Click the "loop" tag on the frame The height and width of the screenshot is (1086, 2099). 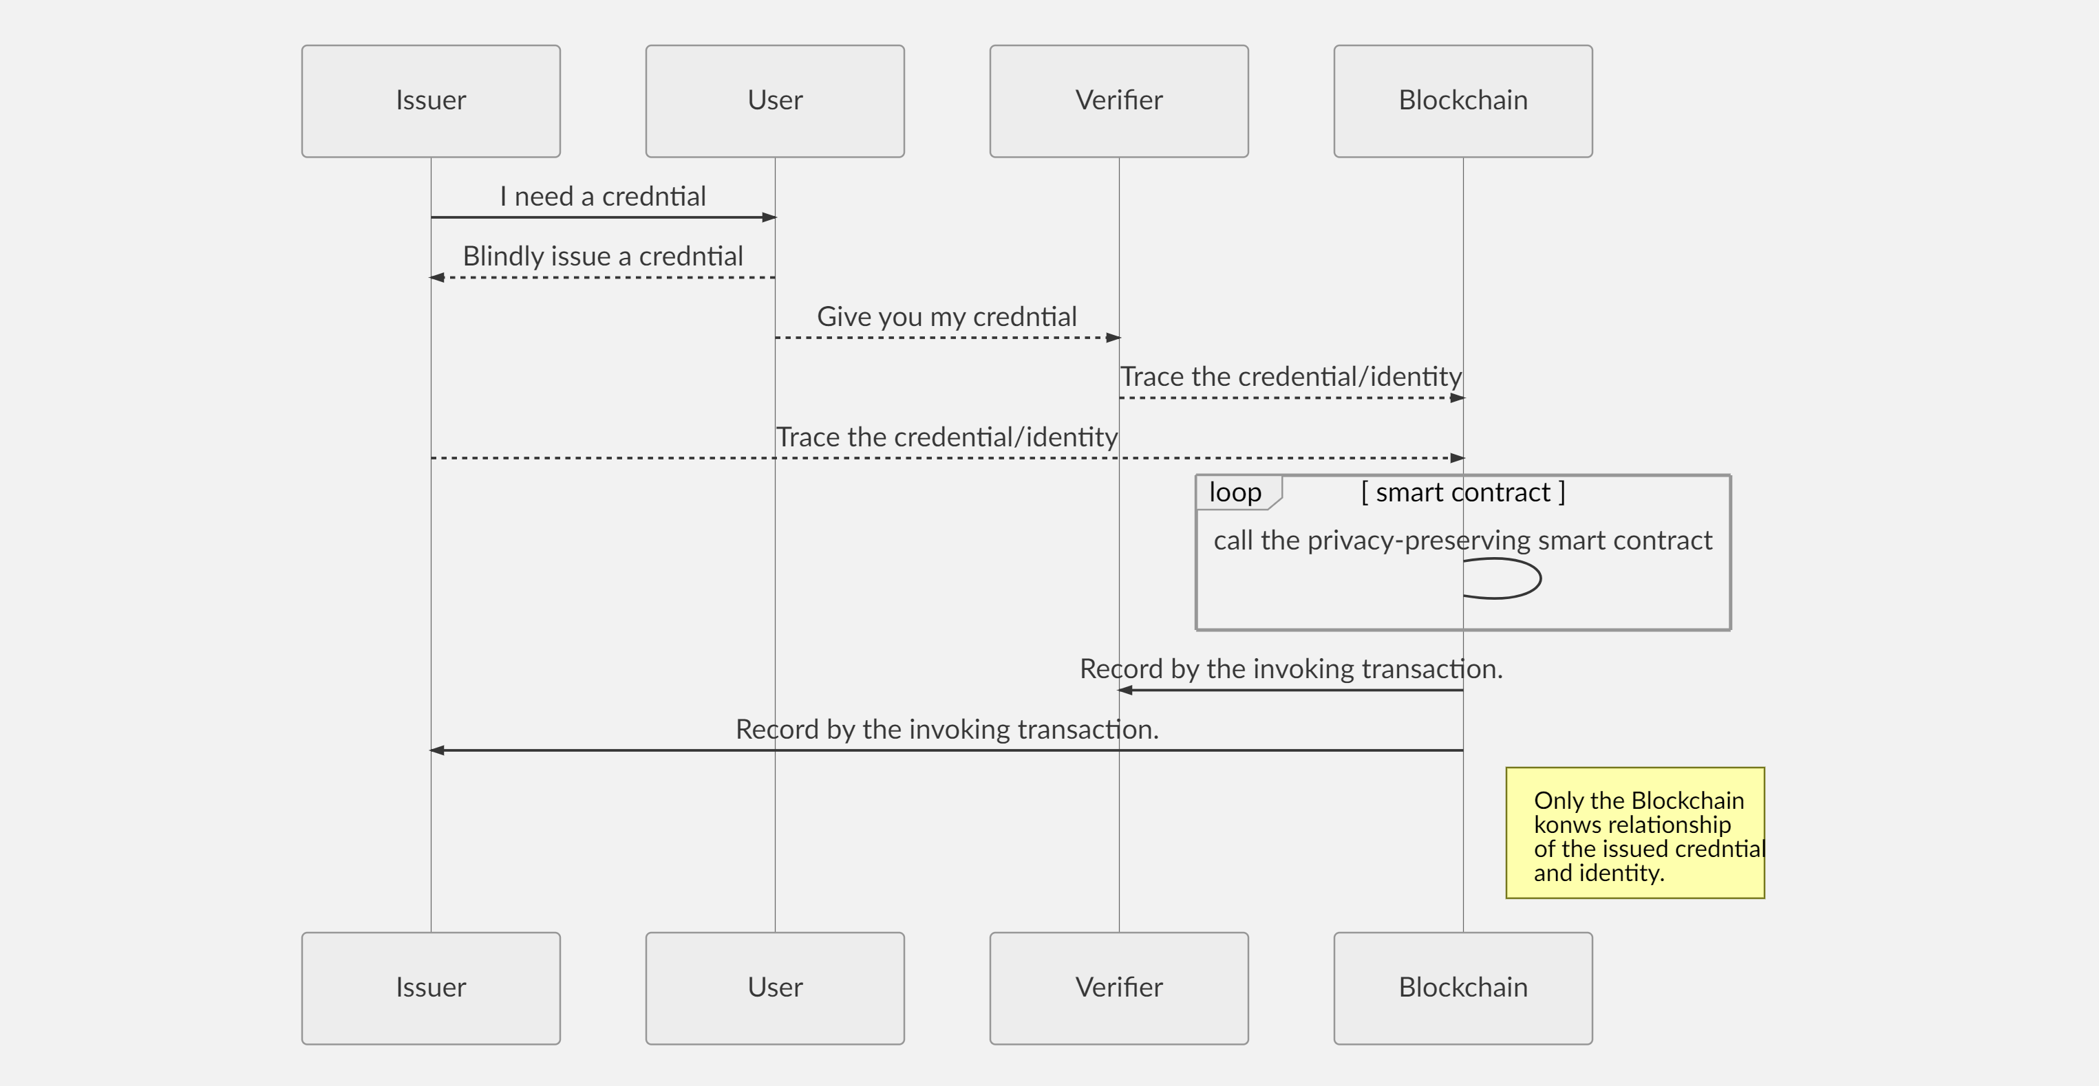pos(1235,492)
